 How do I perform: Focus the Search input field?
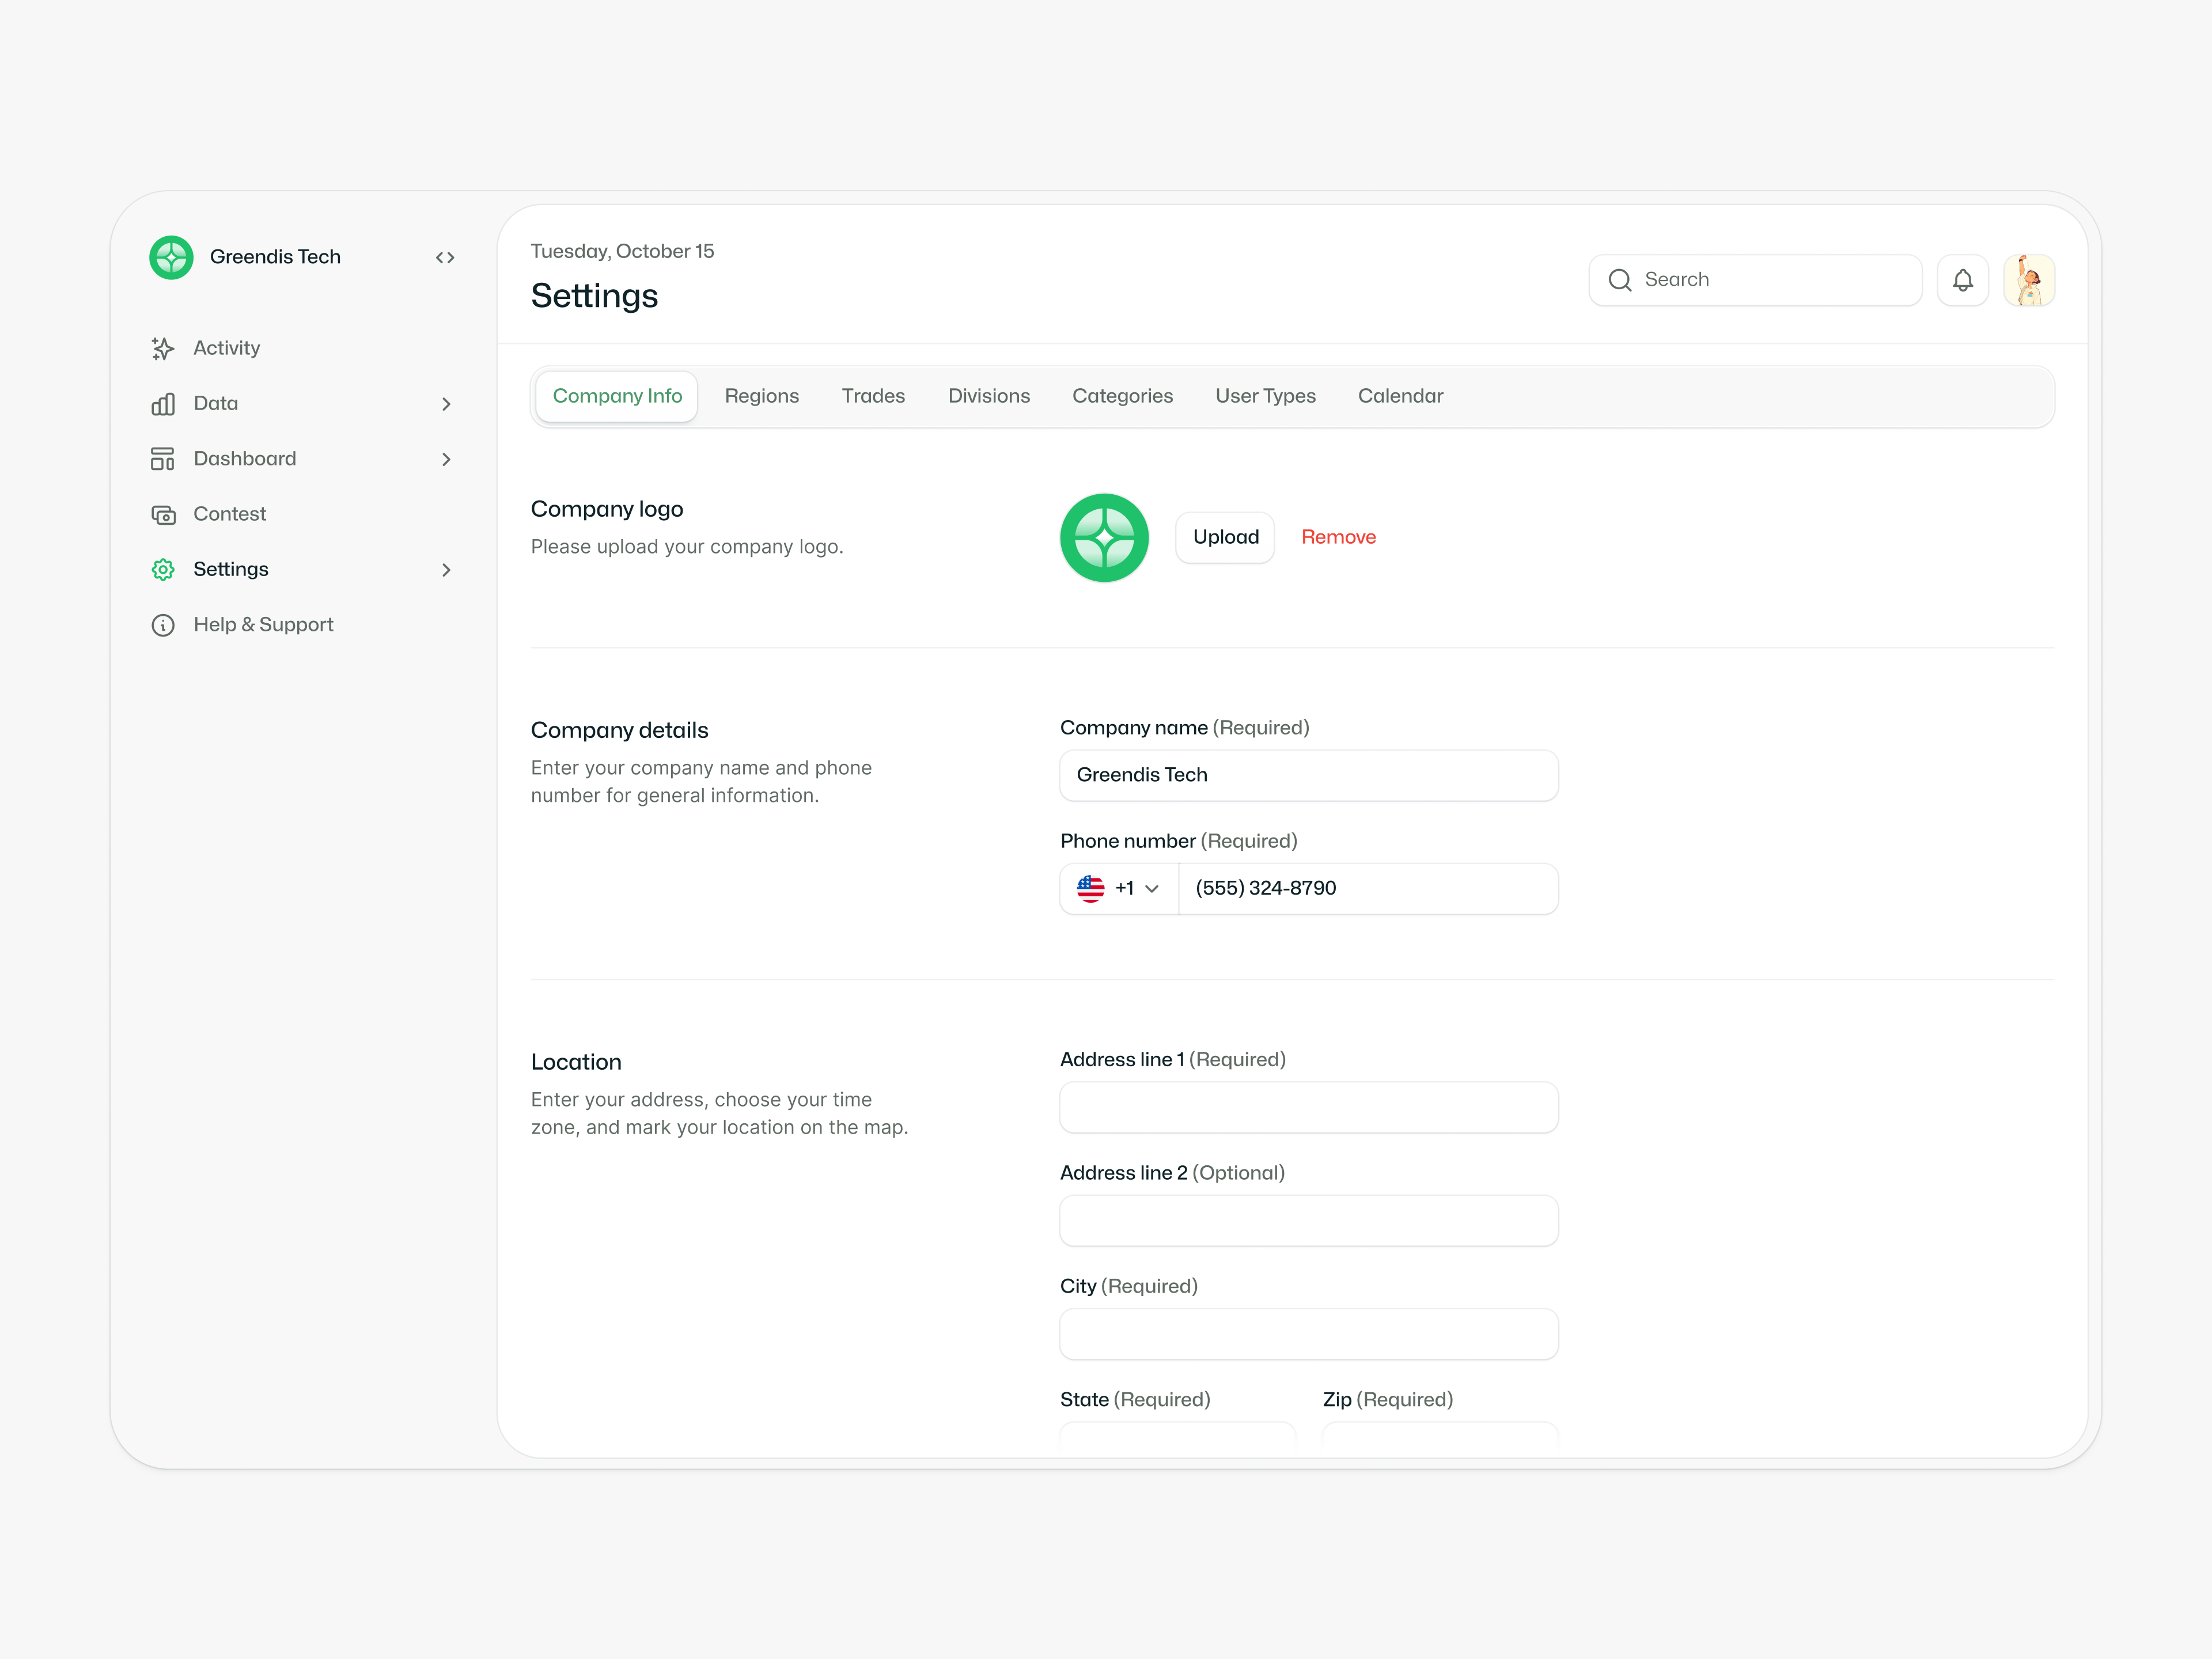pos(1775,280)
